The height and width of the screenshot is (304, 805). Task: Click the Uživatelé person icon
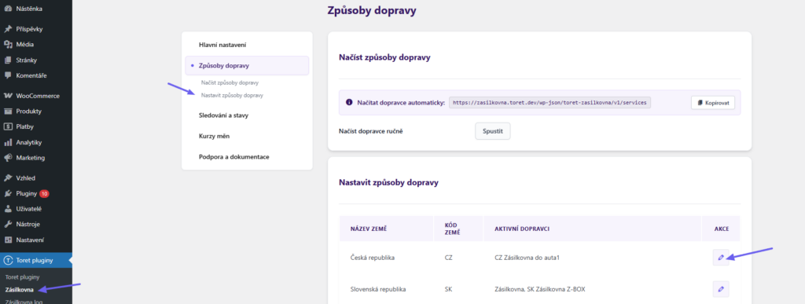click(8, 209)
